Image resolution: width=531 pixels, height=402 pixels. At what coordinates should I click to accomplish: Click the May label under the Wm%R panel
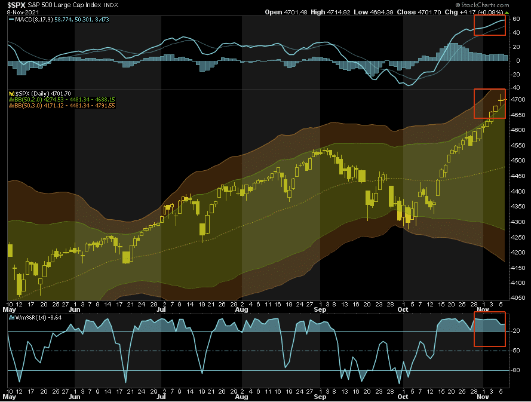(9, 397)
